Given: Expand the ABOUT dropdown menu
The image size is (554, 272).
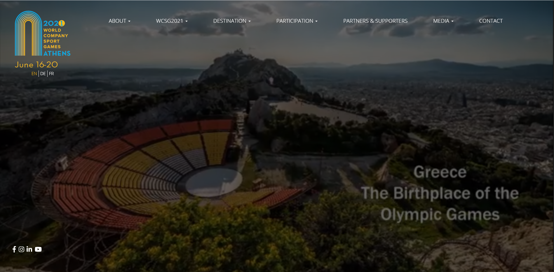Looking at the screenshot, I should (x=119, y=21).
